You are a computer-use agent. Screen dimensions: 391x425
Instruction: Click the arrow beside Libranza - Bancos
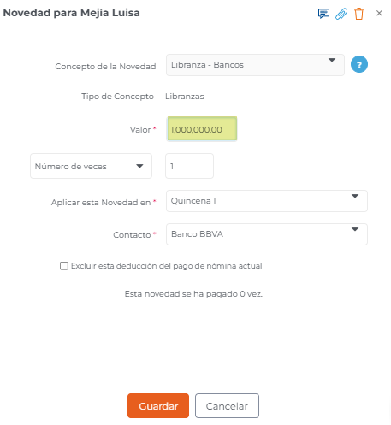point(332,60)
